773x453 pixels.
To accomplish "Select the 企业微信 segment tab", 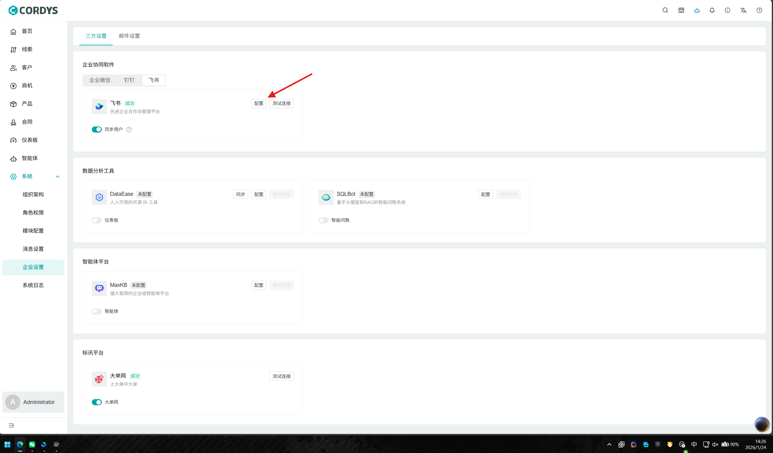I will pyautogui.click(x=100, y=80).
